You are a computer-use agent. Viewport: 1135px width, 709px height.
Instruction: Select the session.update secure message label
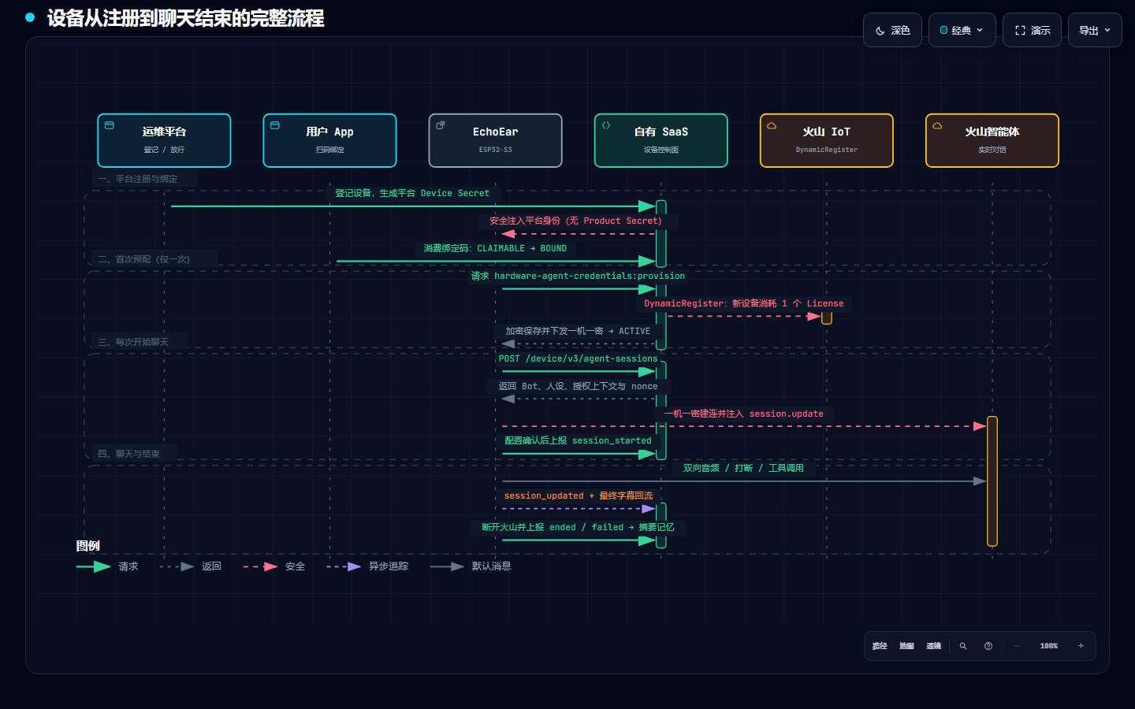[744, 414]
